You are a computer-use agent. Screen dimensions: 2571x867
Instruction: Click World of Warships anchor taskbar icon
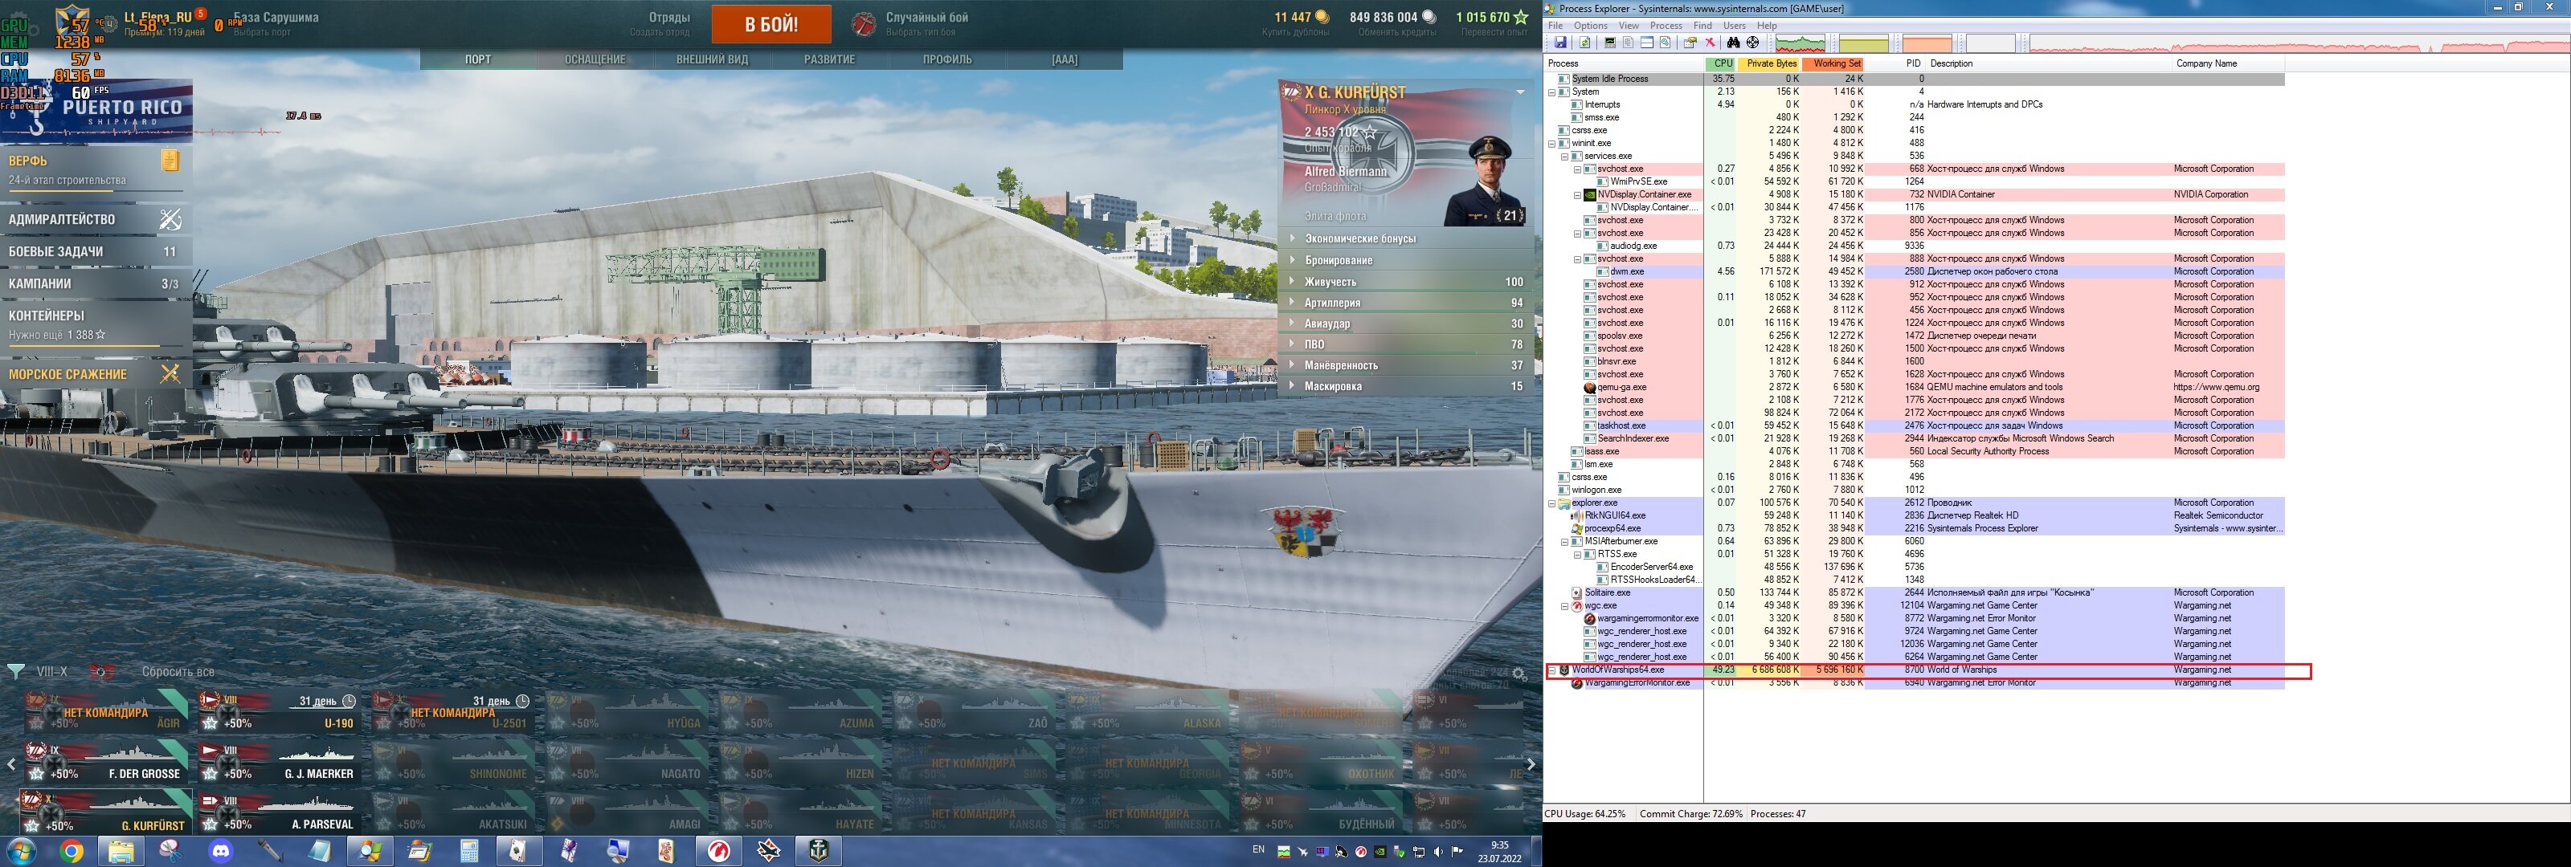coord(819,851)
